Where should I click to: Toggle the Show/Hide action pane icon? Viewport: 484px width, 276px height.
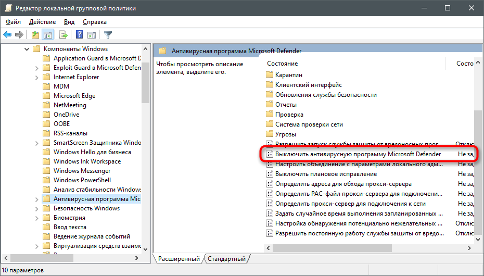(x=92, y=35)
